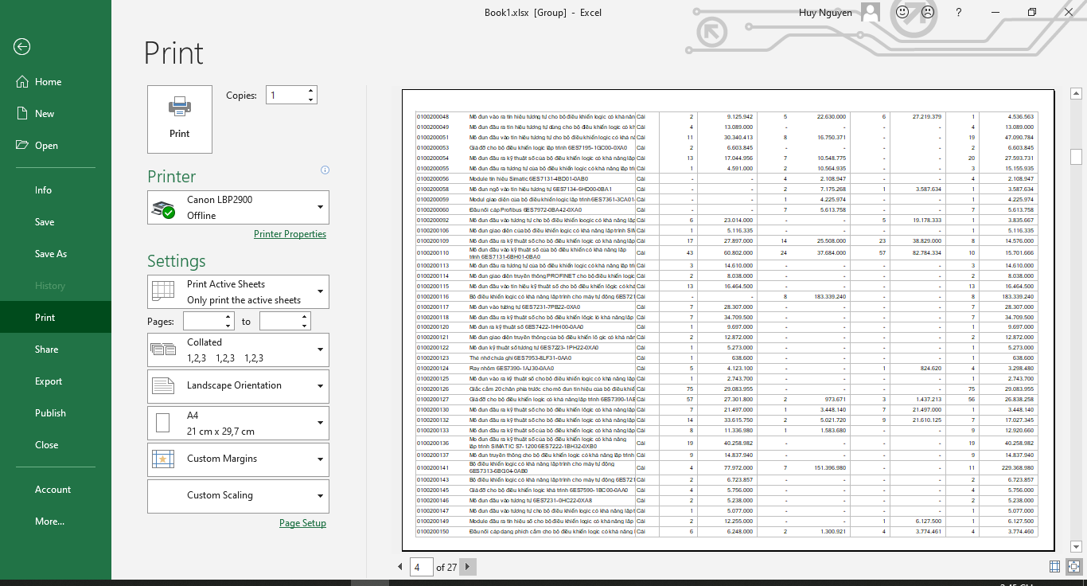Open the Printer Properties link
The image size is (1087, 586).
point(290,234)
